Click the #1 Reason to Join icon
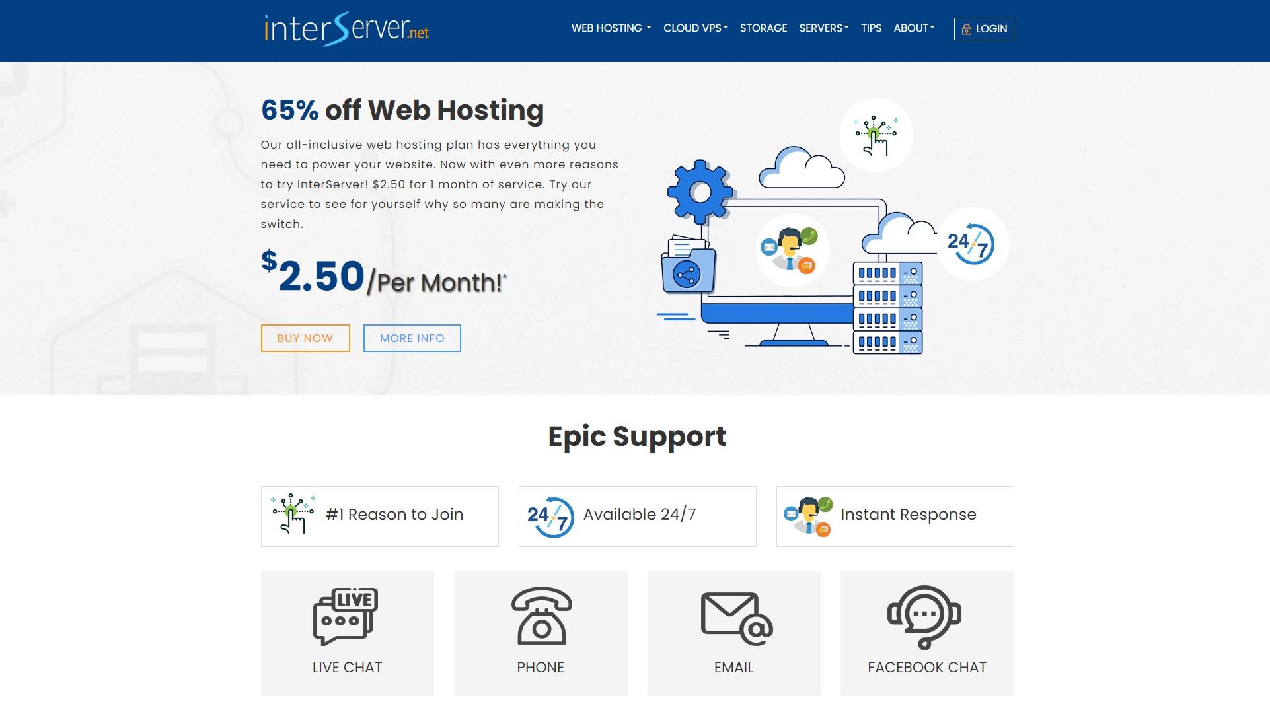 292,515
